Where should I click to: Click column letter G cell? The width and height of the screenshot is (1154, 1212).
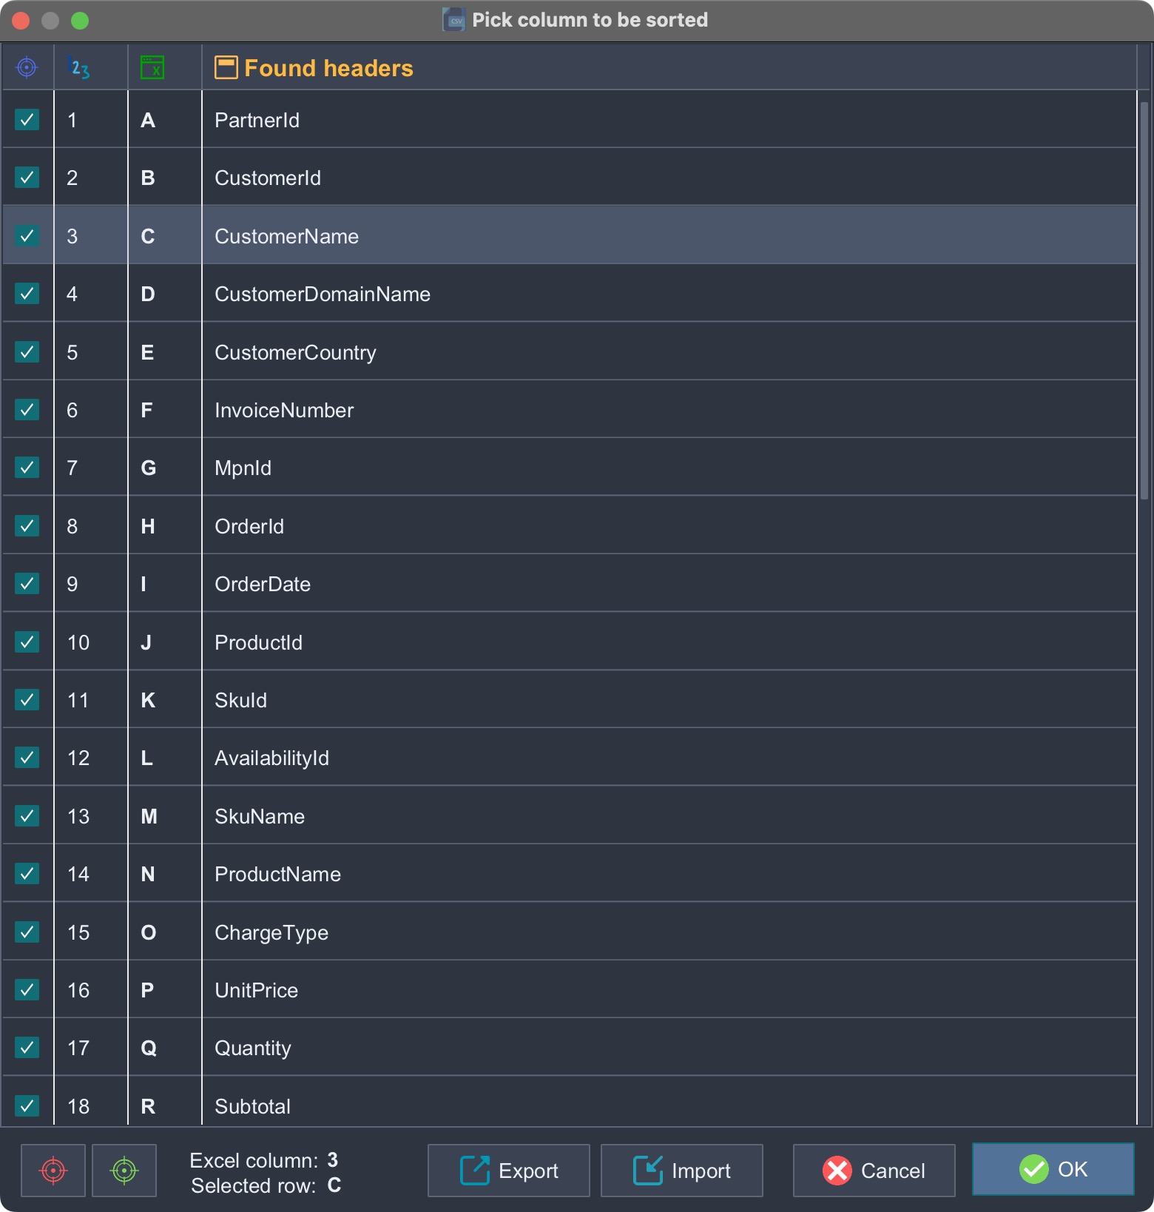coord(165,468)
